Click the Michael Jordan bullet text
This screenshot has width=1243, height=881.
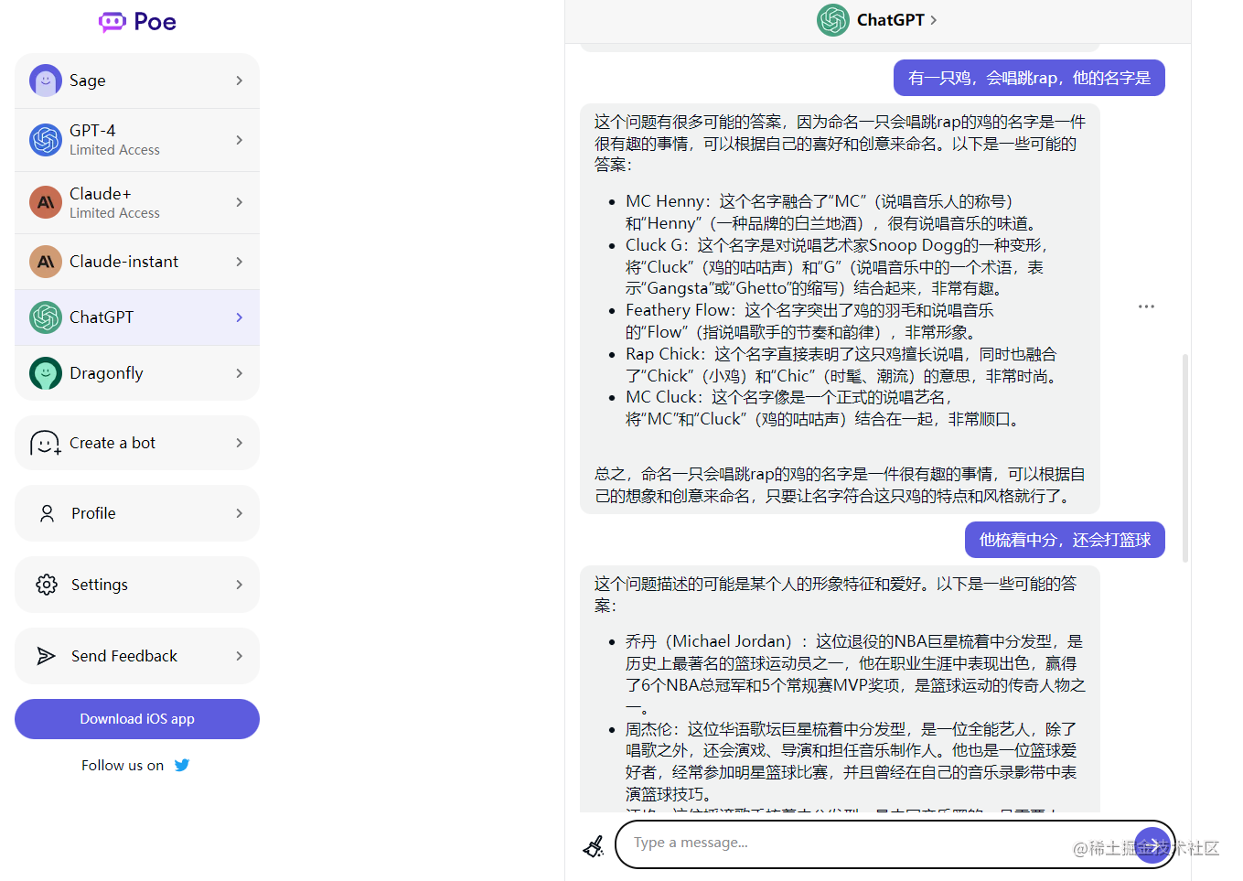[855, 674]
